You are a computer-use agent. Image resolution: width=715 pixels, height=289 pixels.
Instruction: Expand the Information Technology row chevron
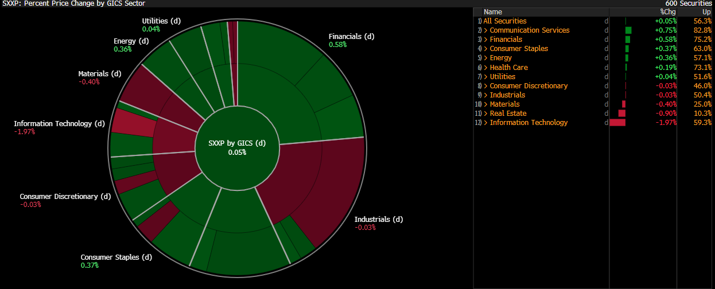coord(486,123)
